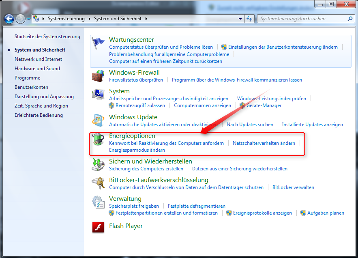The image size is (358, 258).
Task: Click Programm über die Windows-Firewall kommunizieren lassen
Action: point(237,80)
